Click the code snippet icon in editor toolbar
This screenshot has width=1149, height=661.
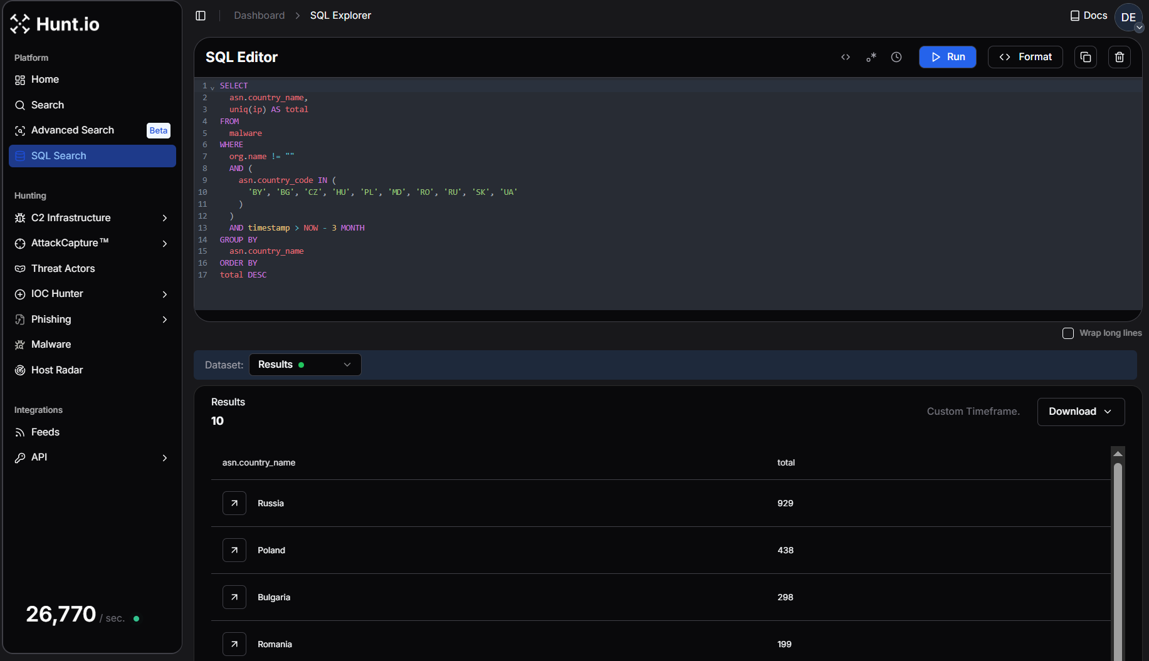pos(846,57)
